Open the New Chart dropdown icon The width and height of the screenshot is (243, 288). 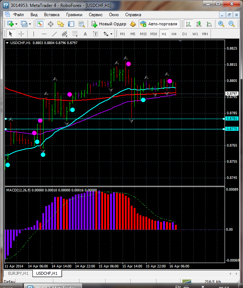[10, 24]
